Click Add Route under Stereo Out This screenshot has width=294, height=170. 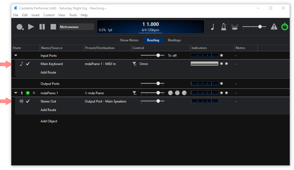click(x=48, y=110)
